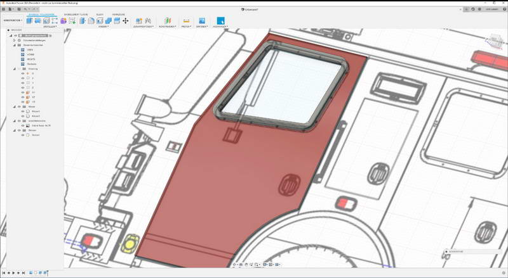
Task: Click the Pan hand icon
Action: tap(246, 265)
